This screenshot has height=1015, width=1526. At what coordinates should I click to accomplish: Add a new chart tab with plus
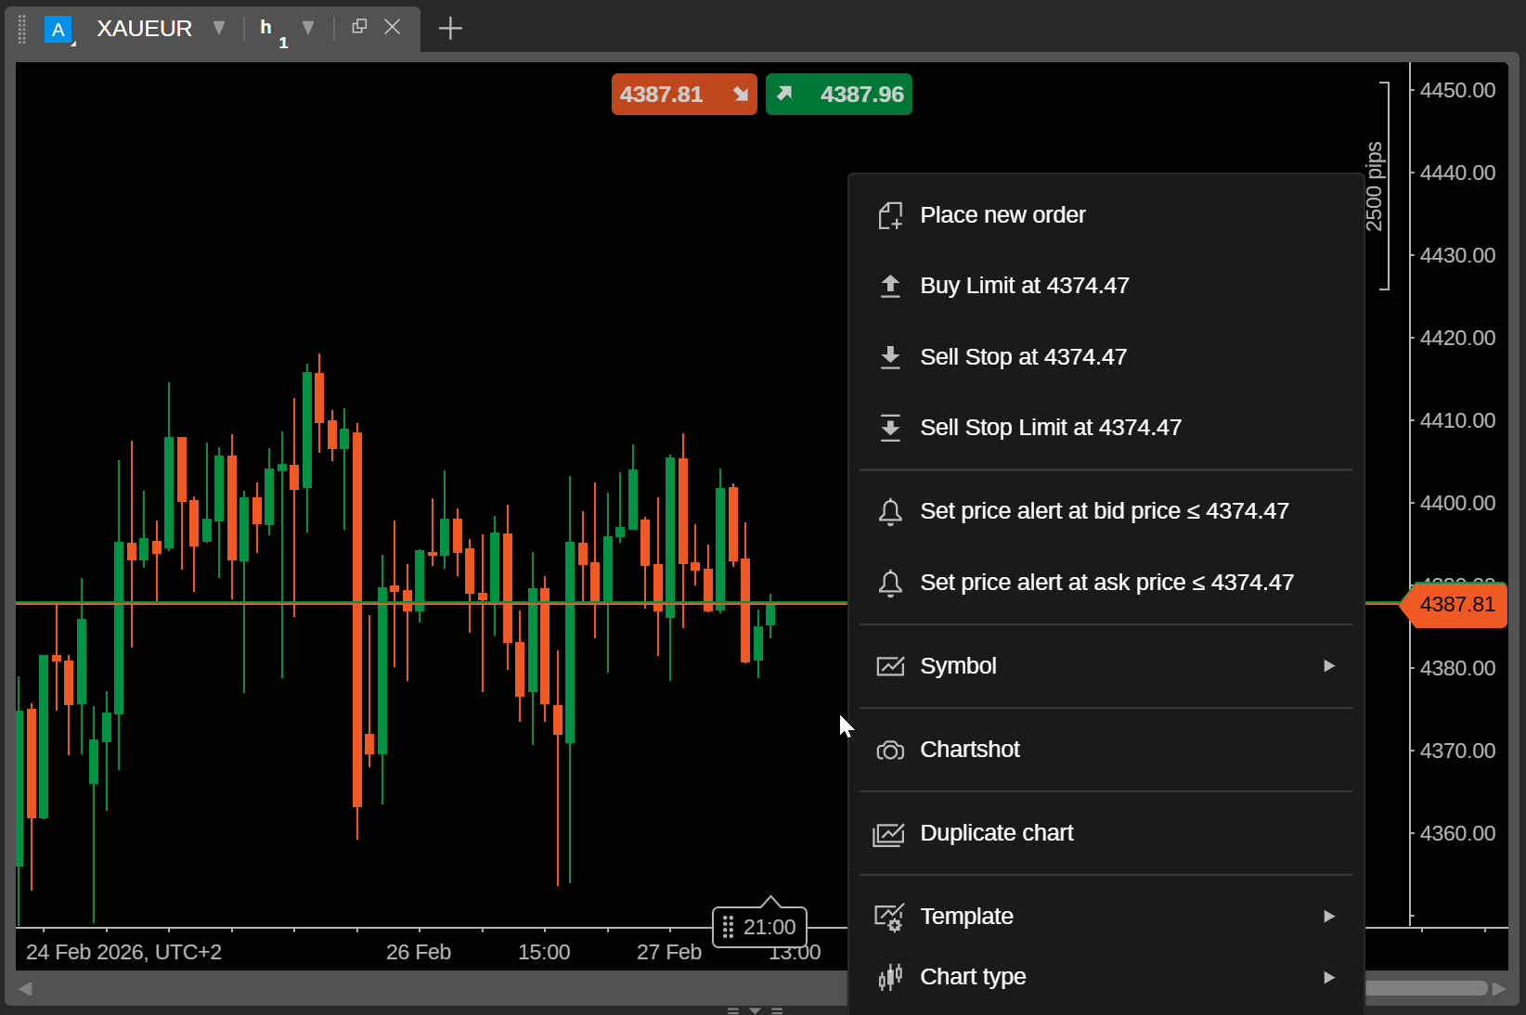(x=450, y=29)
